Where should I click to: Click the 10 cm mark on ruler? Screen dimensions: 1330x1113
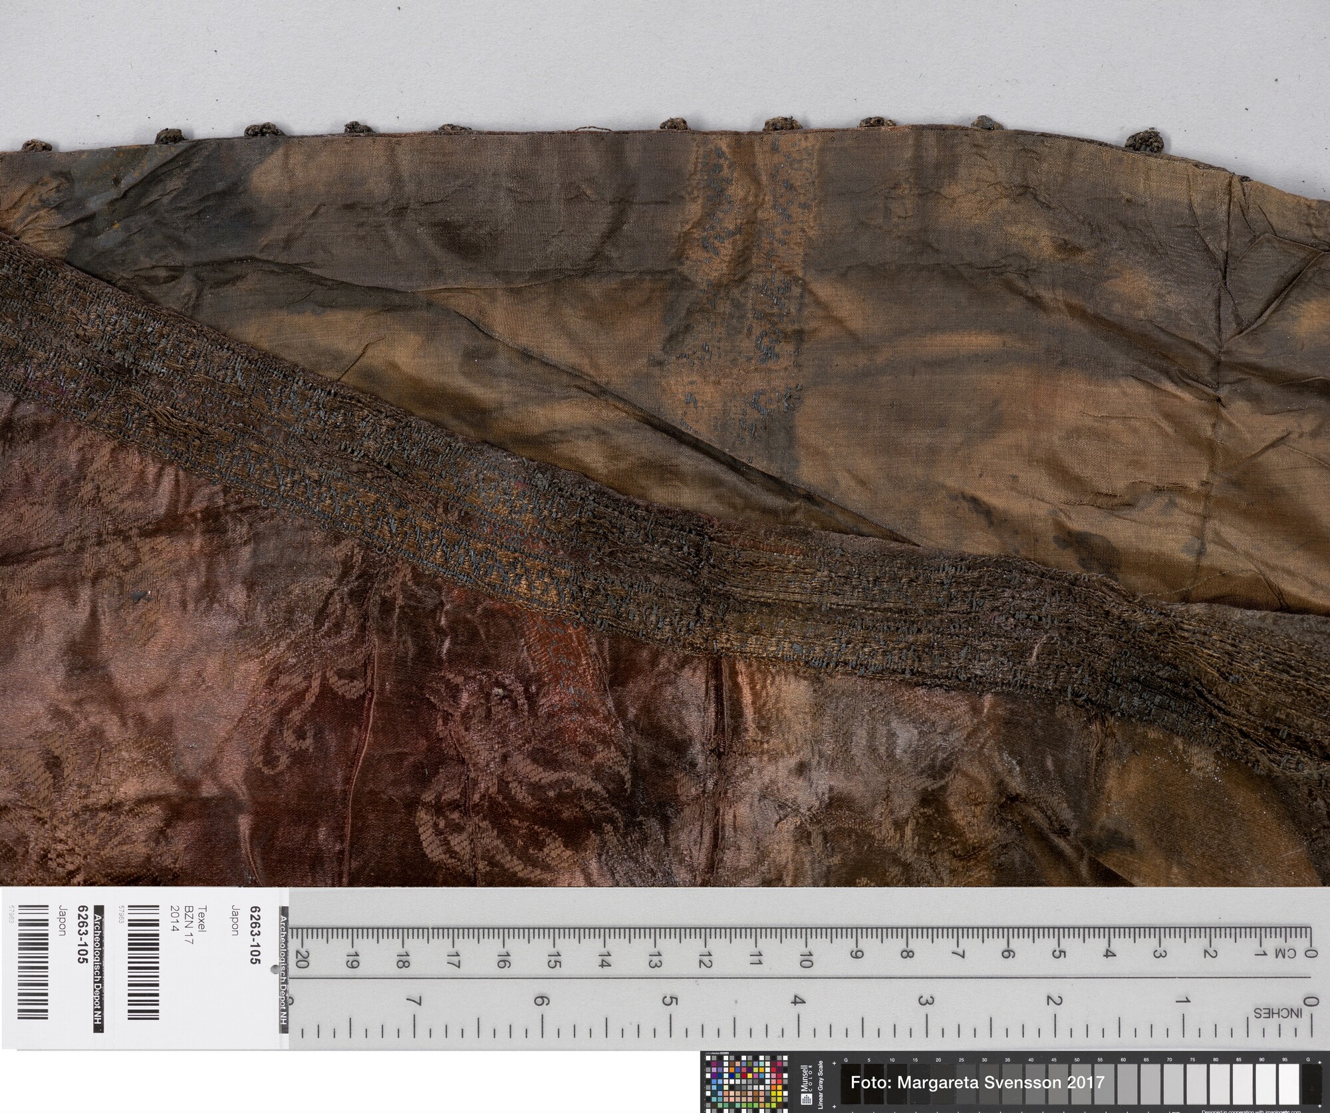[806, 960]
